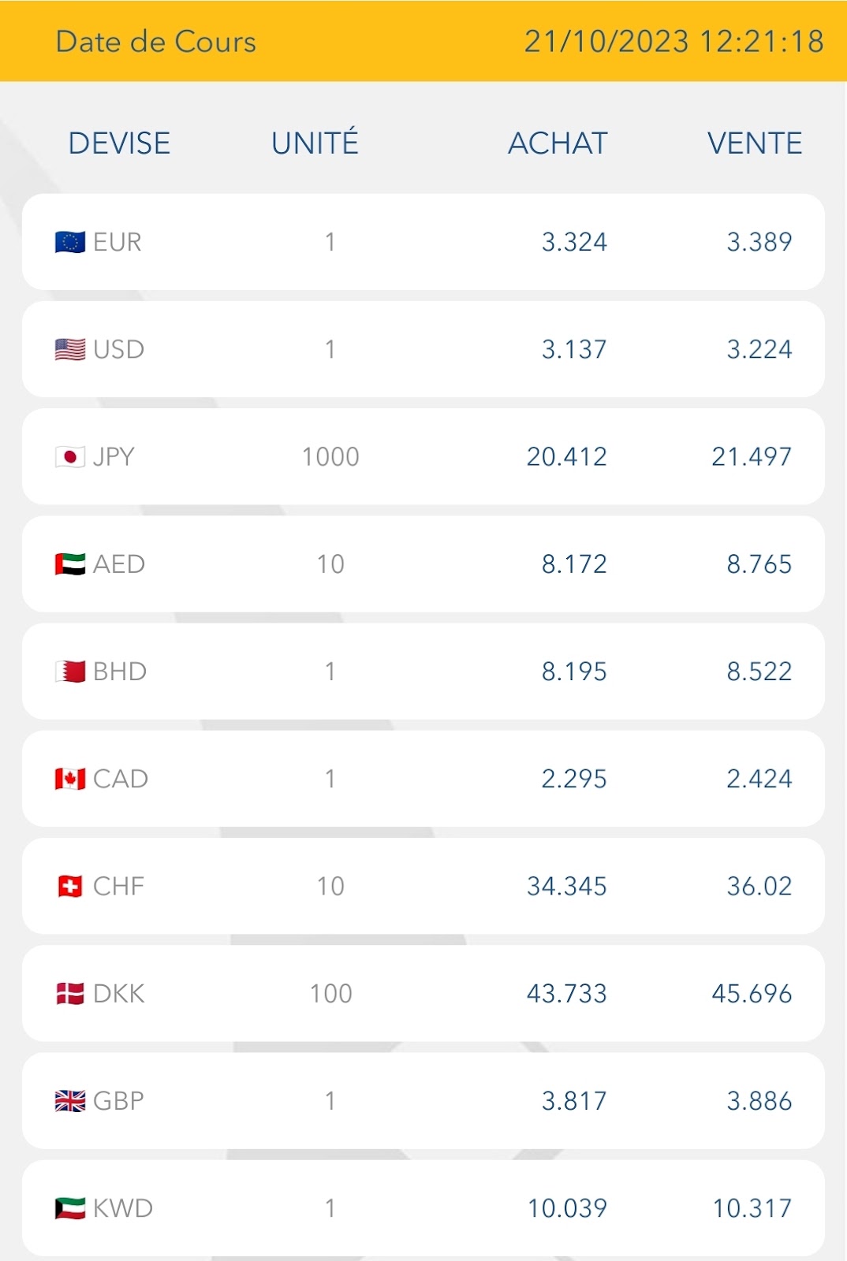
Task: Tap the date 21/10/2023 12:21:18
Action: coord(674,41)
